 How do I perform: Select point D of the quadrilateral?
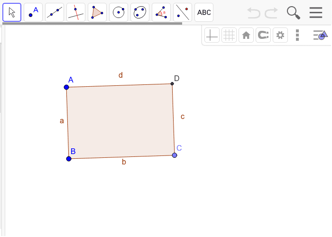pos(172,84)
